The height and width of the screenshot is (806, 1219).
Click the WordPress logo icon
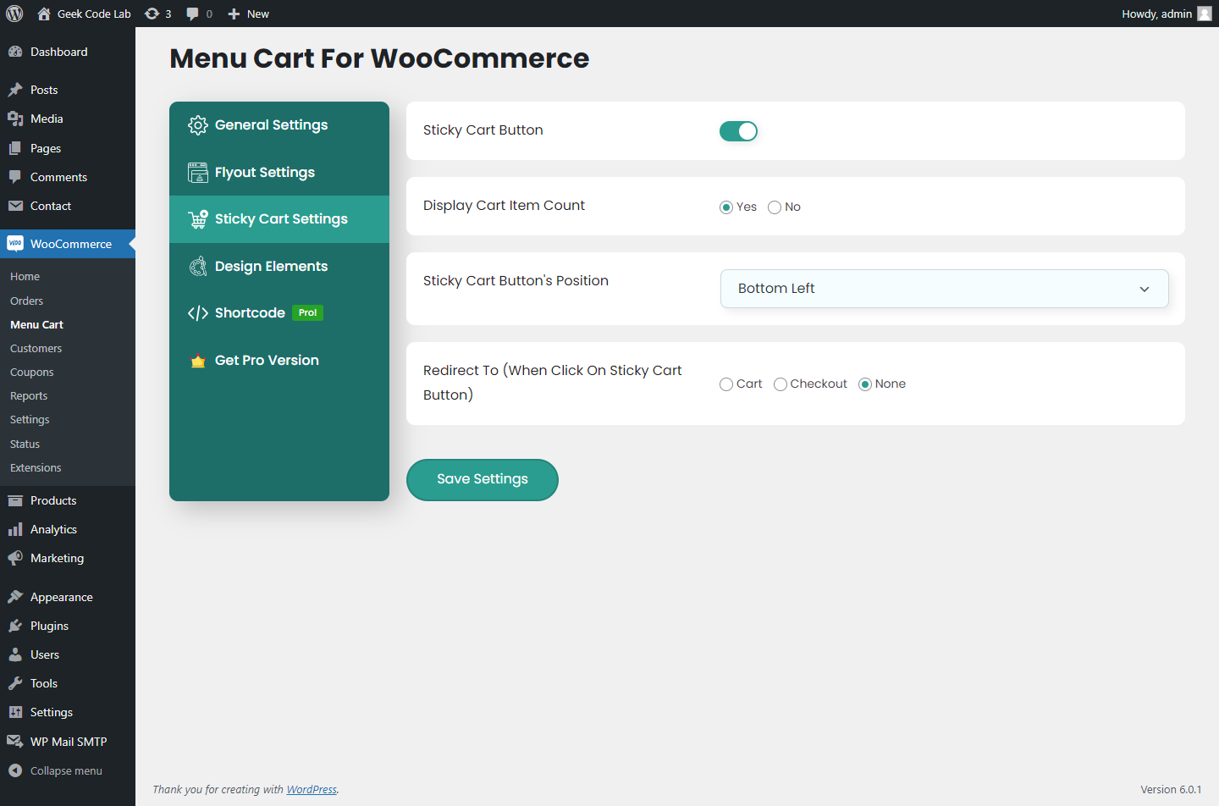[x=14, y=14]
